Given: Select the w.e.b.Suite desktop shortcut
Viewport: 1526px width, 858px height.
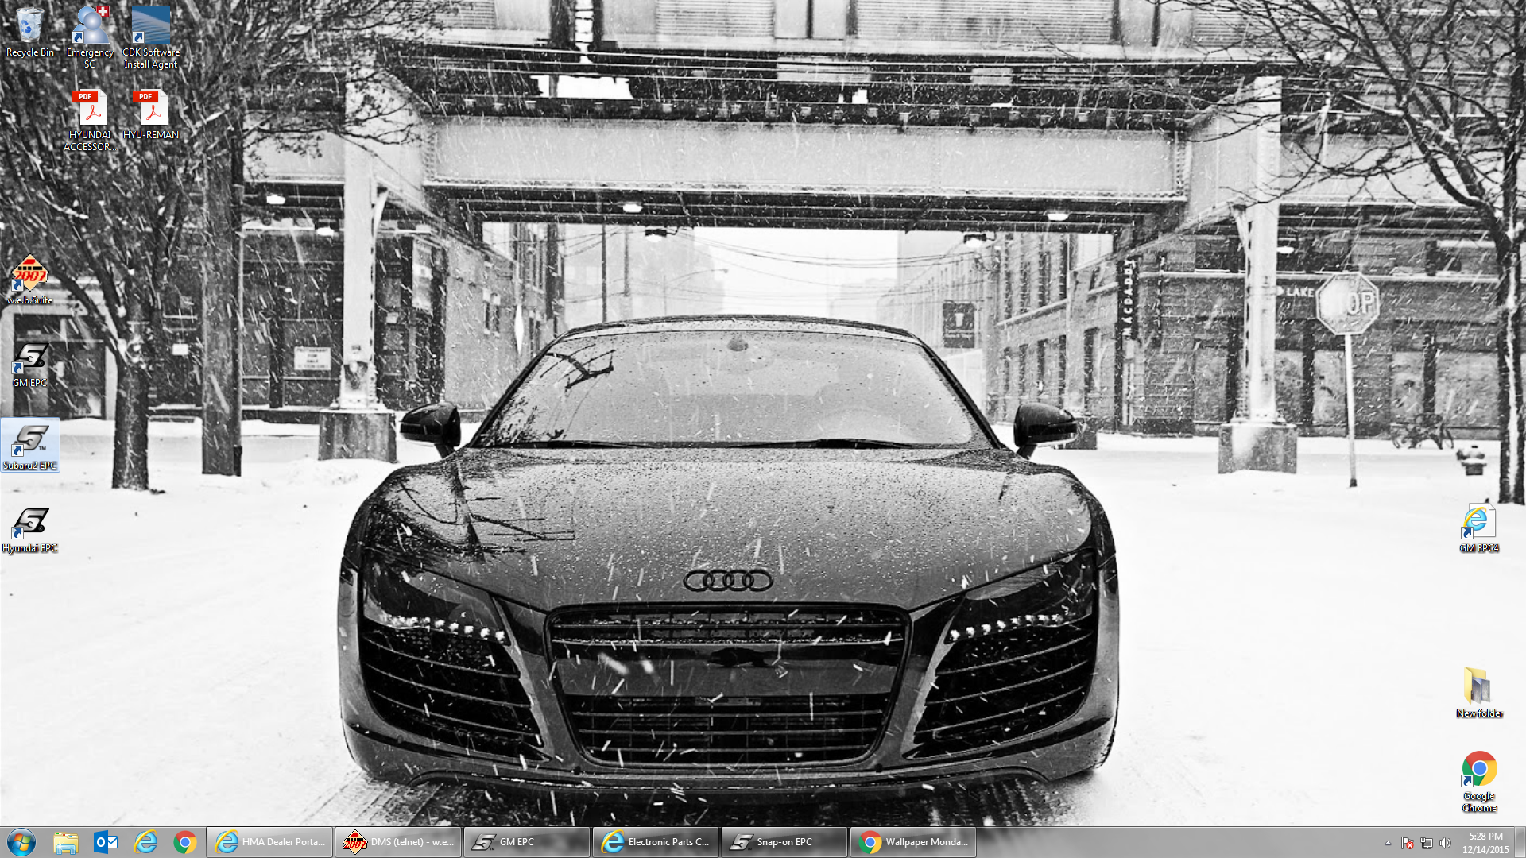Looking at the screenshot, I should (x=30, y=280).
